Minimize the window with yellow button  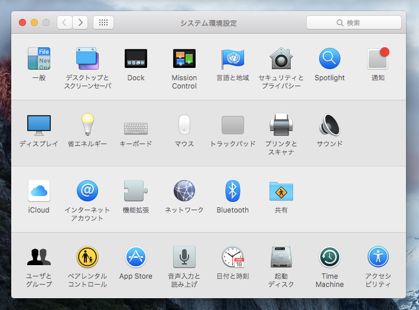click(34, 22)
